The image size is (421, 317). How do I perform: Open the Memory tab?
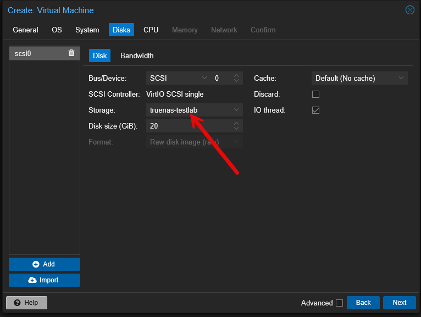[185, 30]
